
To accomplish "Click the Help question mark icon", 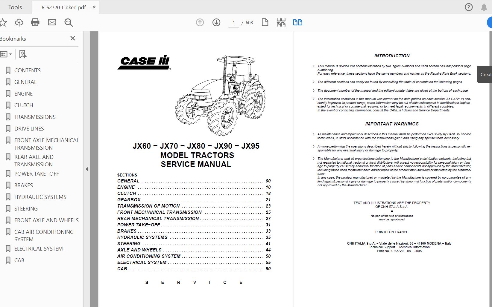I will [469, 7].
